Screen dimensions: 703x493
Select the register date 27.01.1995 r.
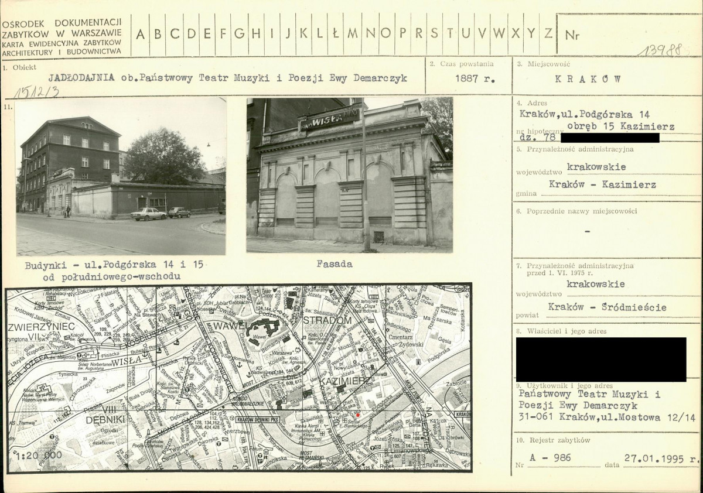(661, 459)
